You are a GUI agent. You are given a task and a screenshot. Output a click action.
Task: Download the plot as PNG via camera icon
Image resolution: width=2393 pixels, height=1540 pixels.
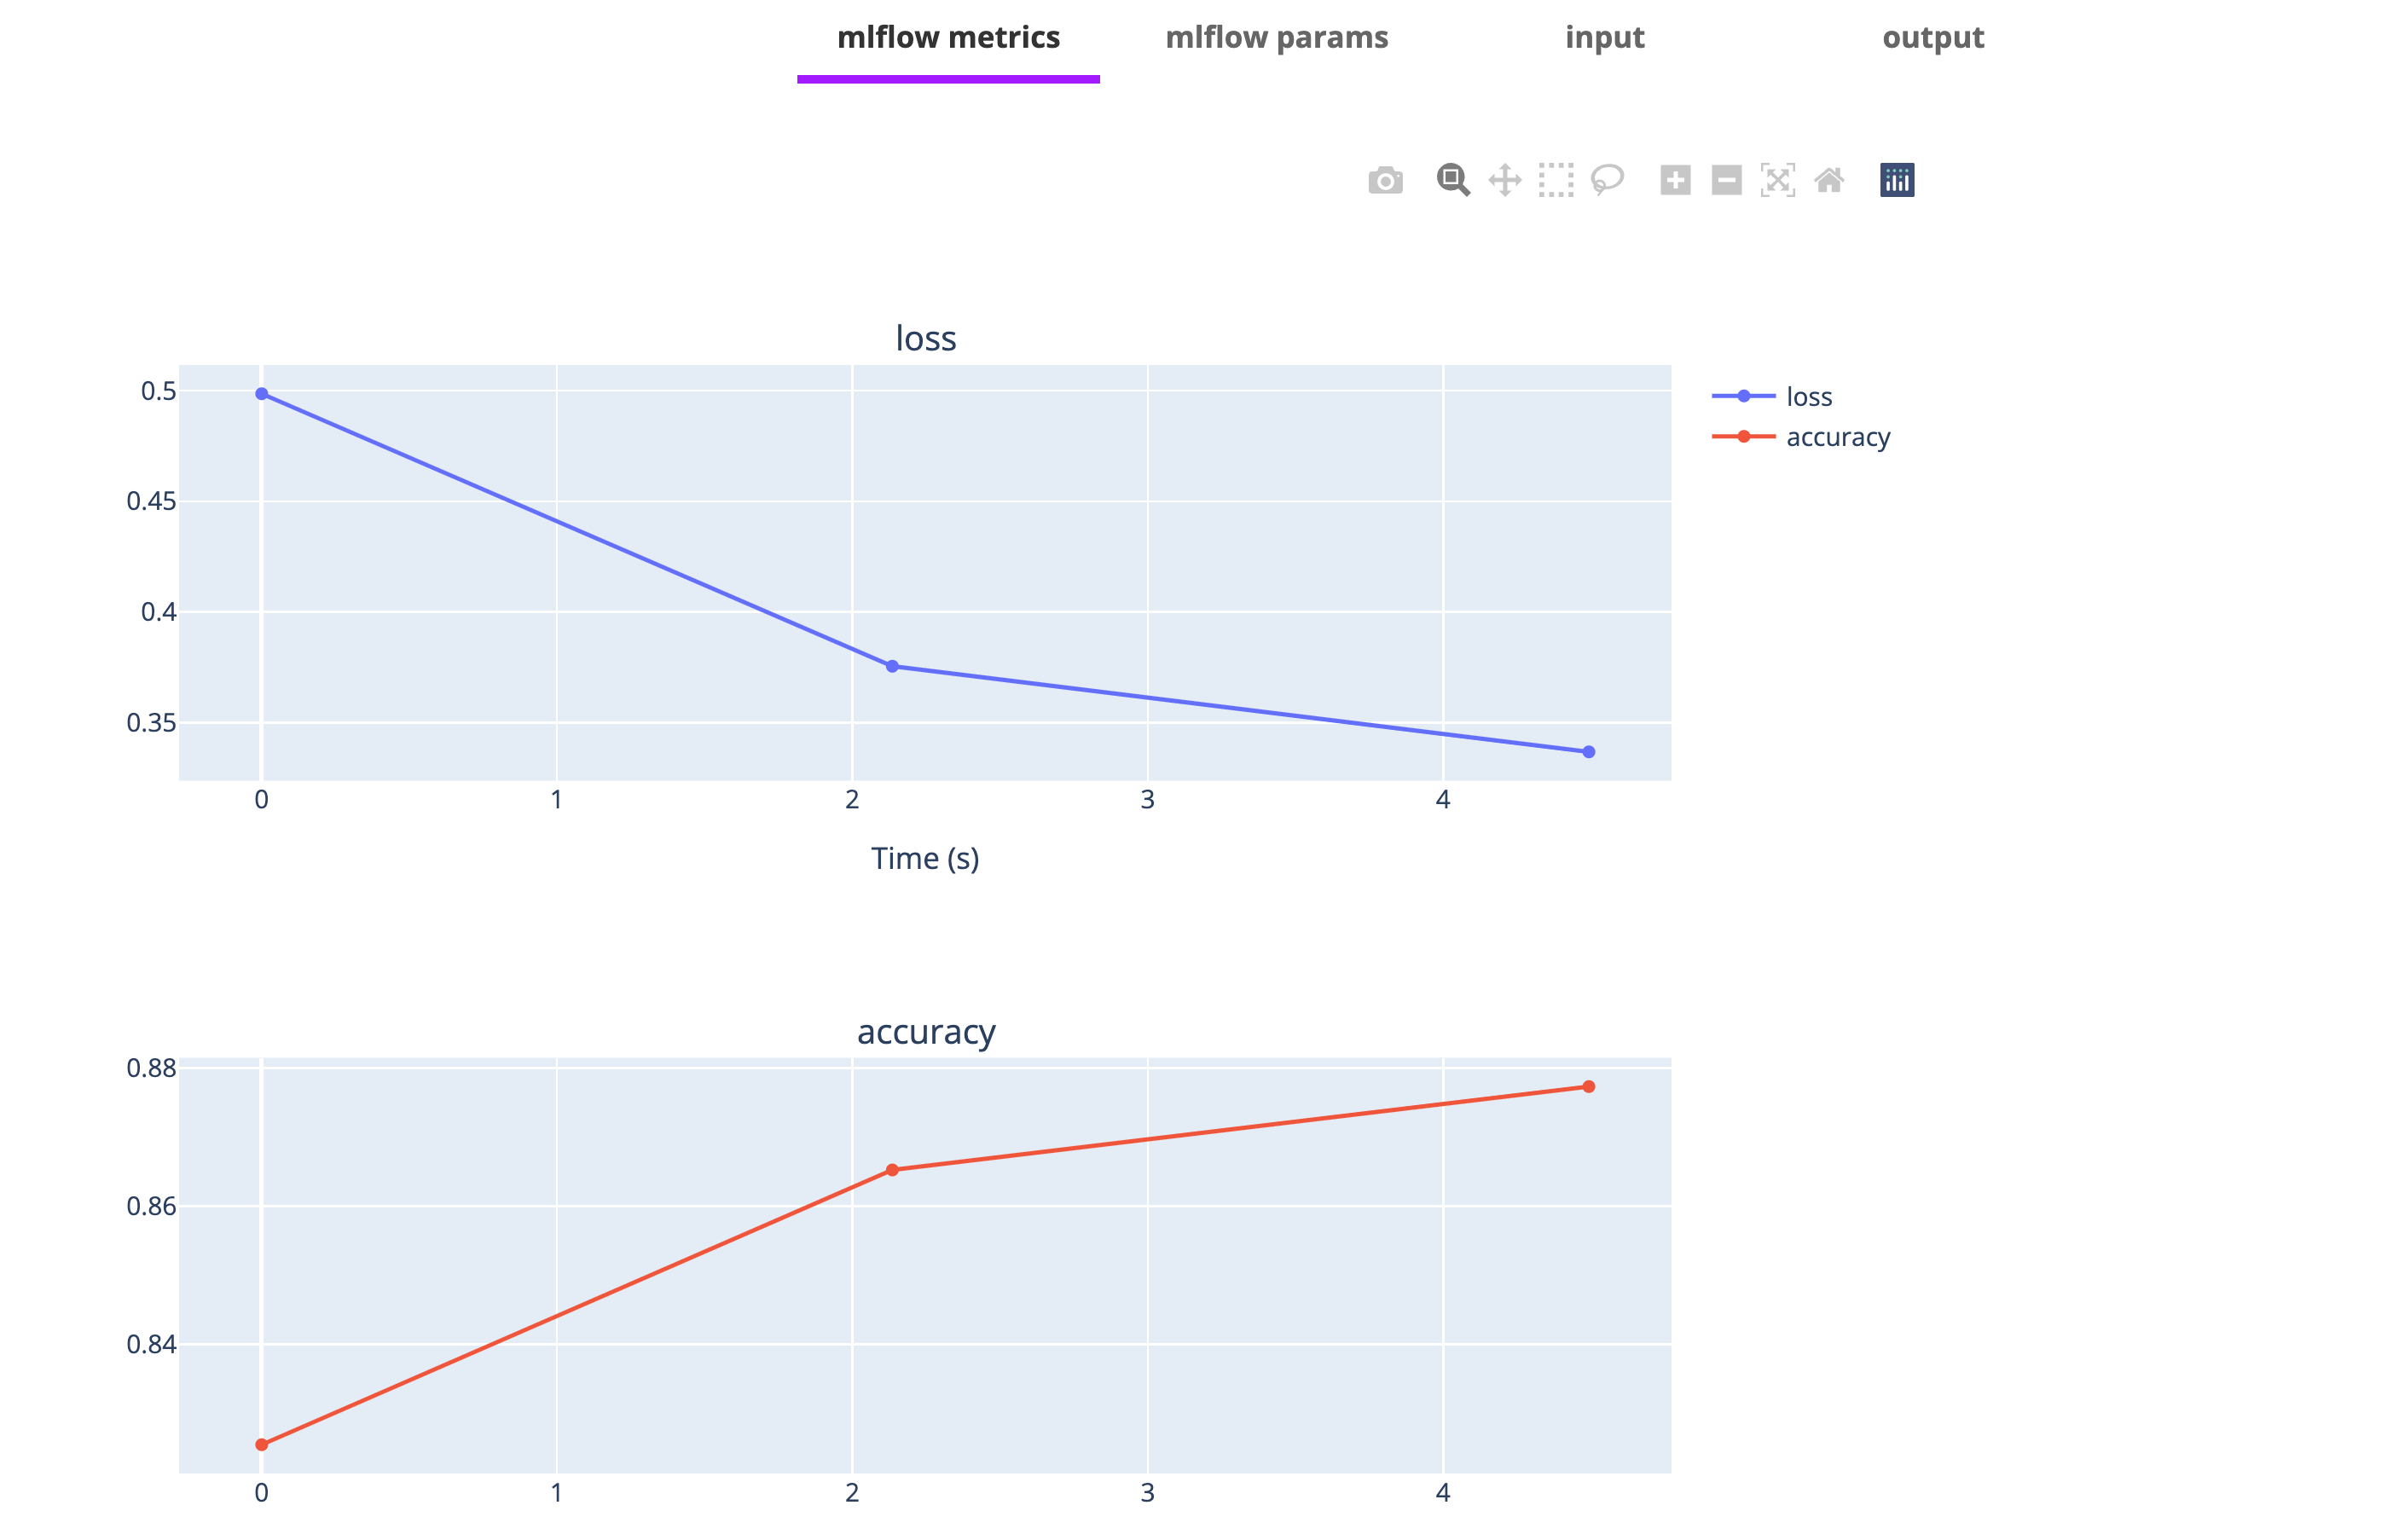pos(1385,180)
